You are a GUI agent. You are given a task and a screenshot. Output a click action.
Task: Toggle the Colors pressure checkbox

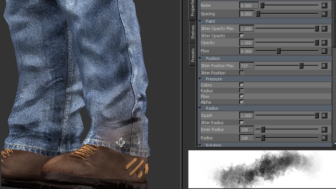pos(241,85)
